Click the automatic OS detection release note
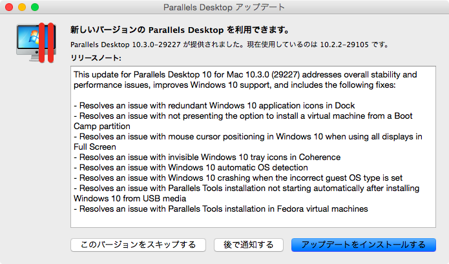The height and width of the screenshot is (264, 449). point(191,167)
